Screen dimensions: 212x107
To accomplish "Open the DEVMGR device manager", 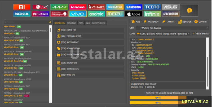I will [x=184, y=22].
